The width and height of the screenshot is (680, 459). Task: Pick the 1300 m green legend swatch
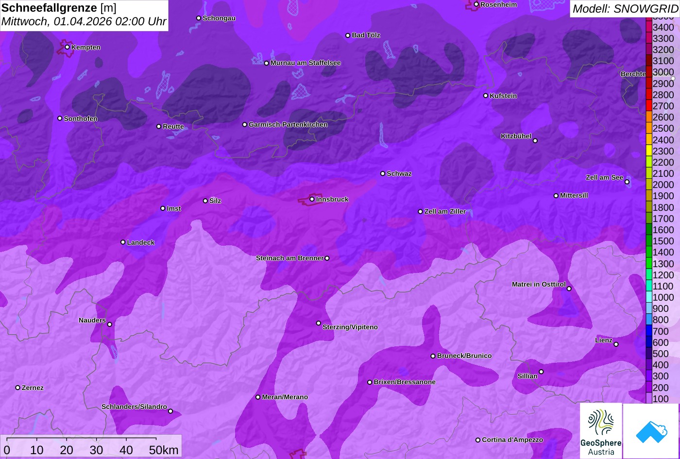pos(648,263)
